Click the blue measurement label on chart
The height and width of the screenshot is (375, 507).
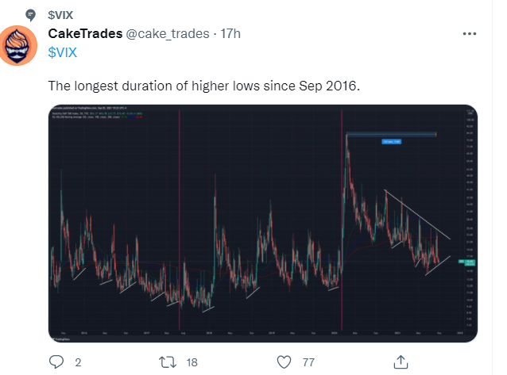tap(393, 142)
